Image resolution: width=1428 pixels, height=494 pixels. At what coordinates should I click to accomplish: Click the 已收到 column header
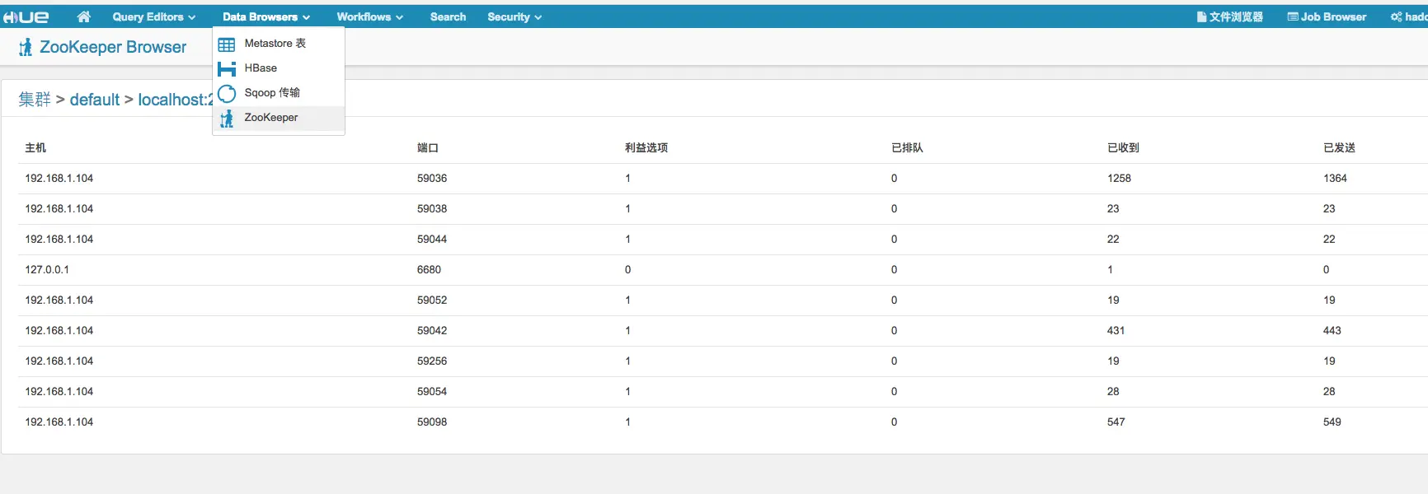[x=1123, y=148]
